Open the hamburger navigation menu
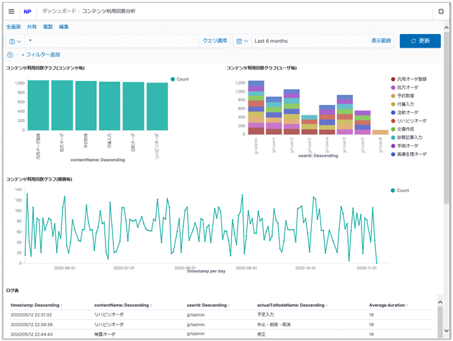The image size is (453, 341). click(x=11, y=12)
